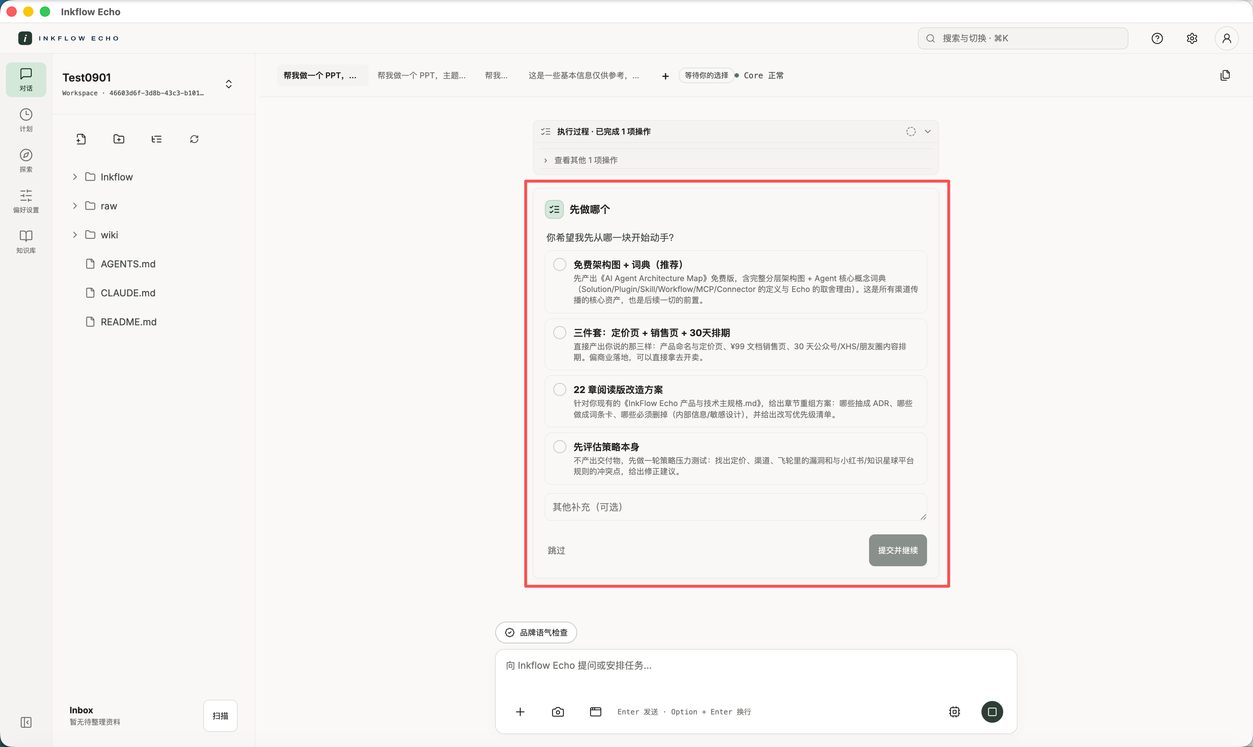
Task: Click the new folder icon
Action: click(119, 139)
